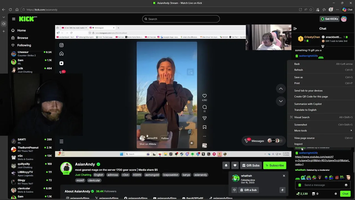Click the Get KICKs button
355x200 pixels.
[x=329, y=19]
